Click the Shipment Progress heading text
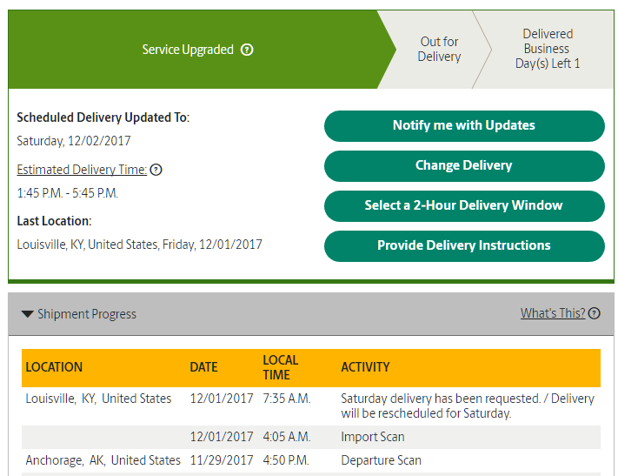Viewport: 618px width, 476px height. [87, 314]
